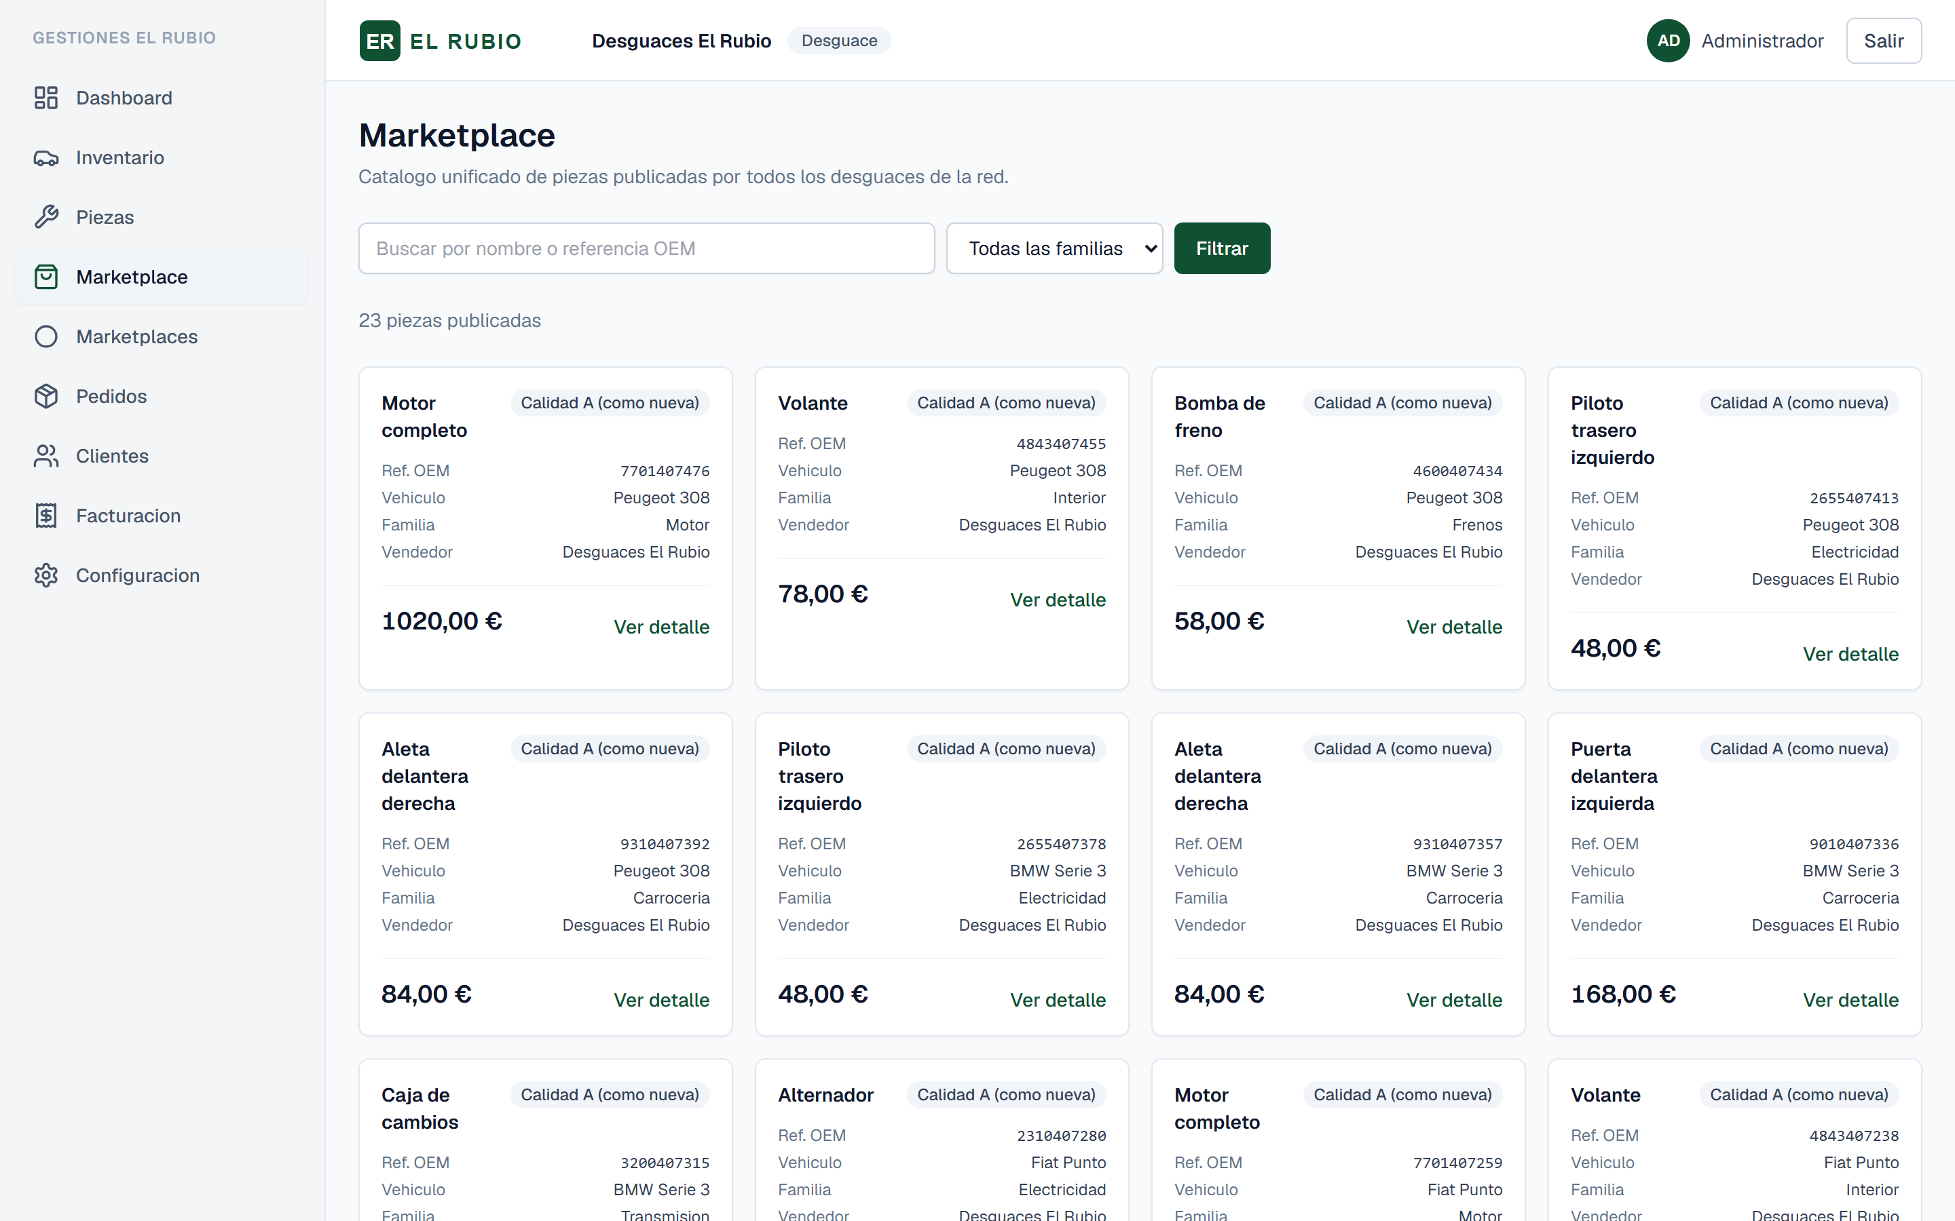Image resolution: width=1955 pixels, height=1221 pixels.
Task: Open Ver detalle for Volante 78,00 €
Action: pyautogui.click(x=1058, y=600)
